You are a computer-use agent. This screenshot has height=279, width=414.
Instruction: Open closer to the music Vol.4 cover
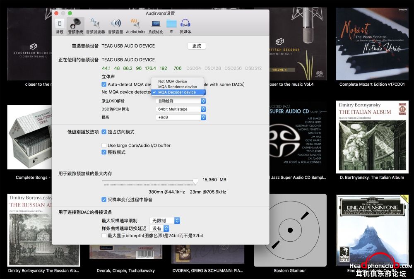click(x=298, y=44)
